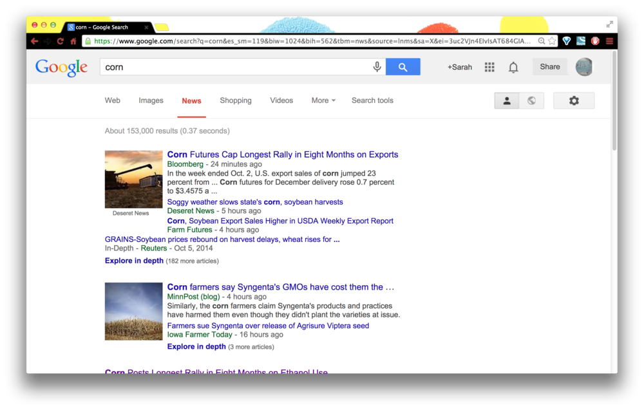This screenshot has width=644, height=410.
Task: Click the combine harvester news thumbnail
Action: [x=133, y=180]
